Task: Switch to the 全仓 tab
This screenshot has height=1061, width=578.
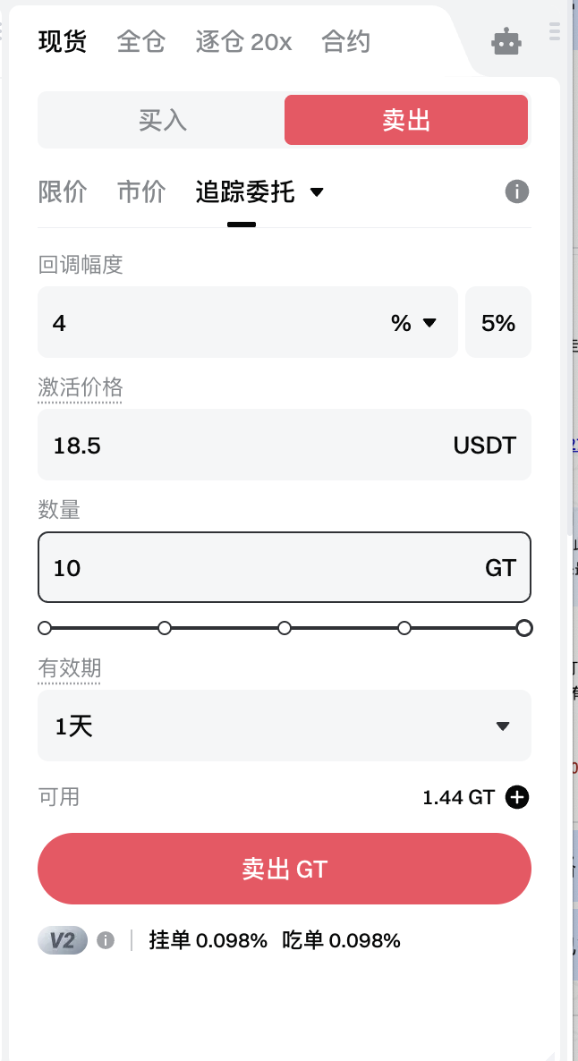Action: pos(141,42)
